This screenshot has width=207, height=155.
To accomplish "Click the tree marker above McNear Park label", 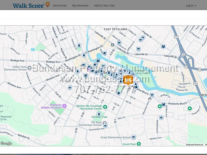I will (x=99, y=114).
